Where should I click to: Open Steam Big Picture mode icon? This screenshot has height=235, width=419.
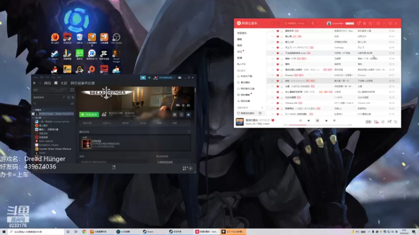[180, 77]
